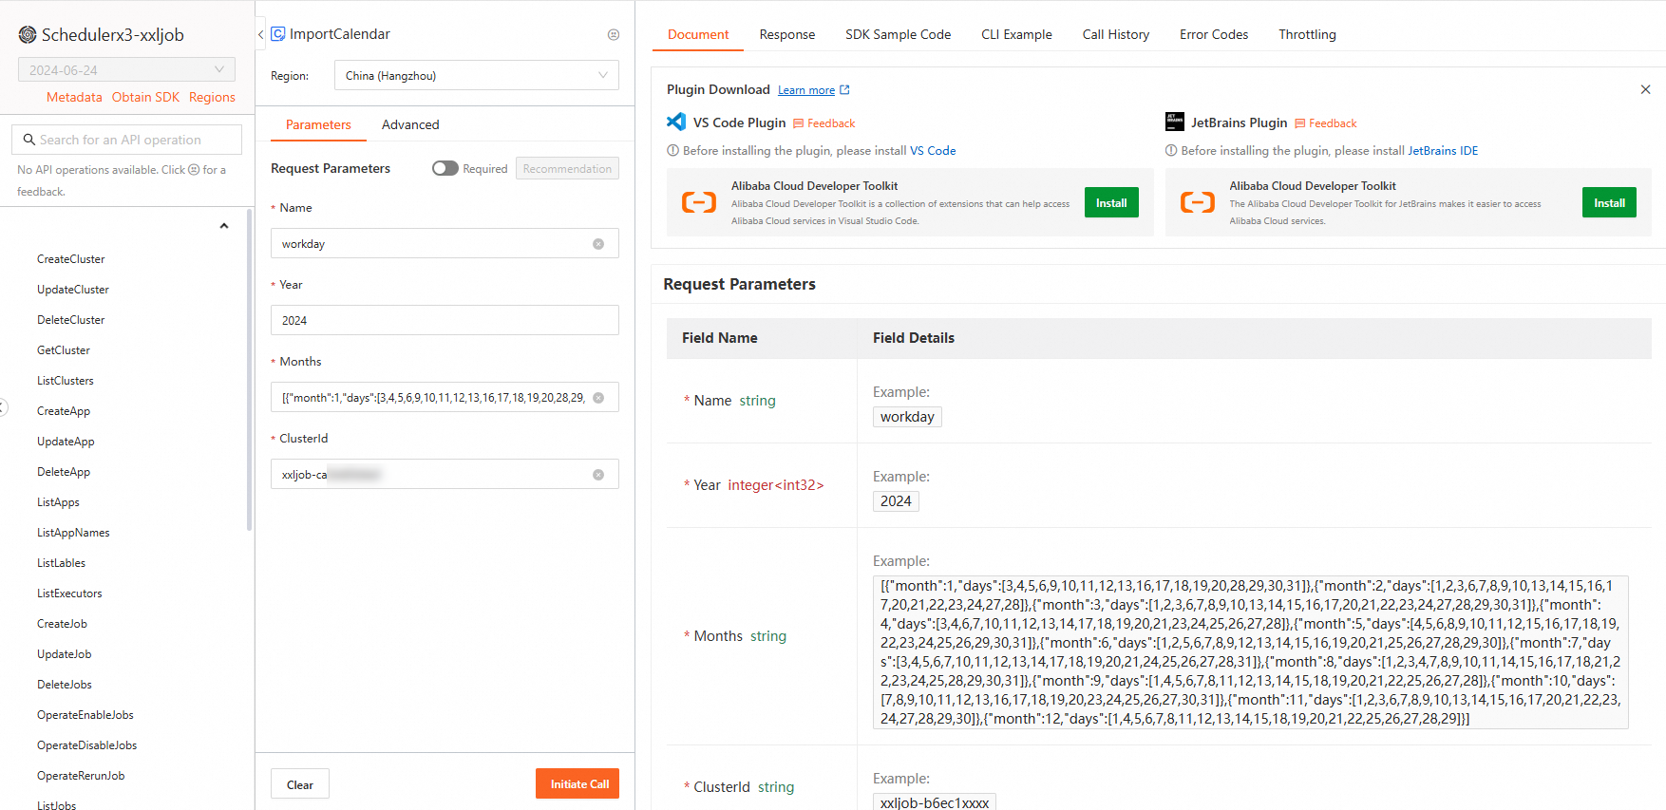The width and height of the screenshot is (1666, 810).
Task: Select DeleteCluster in the API list
Action: click(x=71, y=320)
